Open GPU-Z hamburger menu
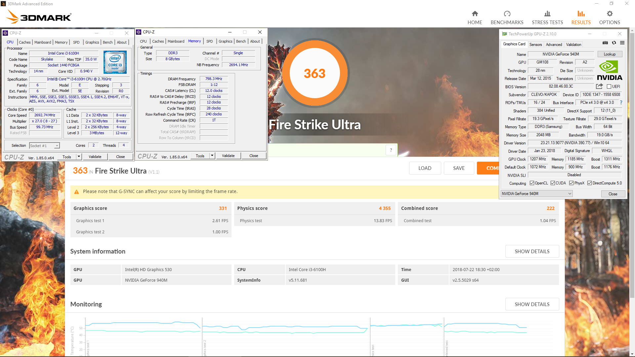The height and width of the screenshot is (357, 635). tap(622, 43)
